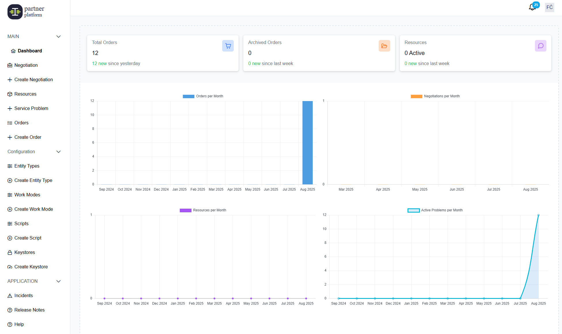
Task: Click the shopping cart icon in Total Orders
Action: coord(228,46)
